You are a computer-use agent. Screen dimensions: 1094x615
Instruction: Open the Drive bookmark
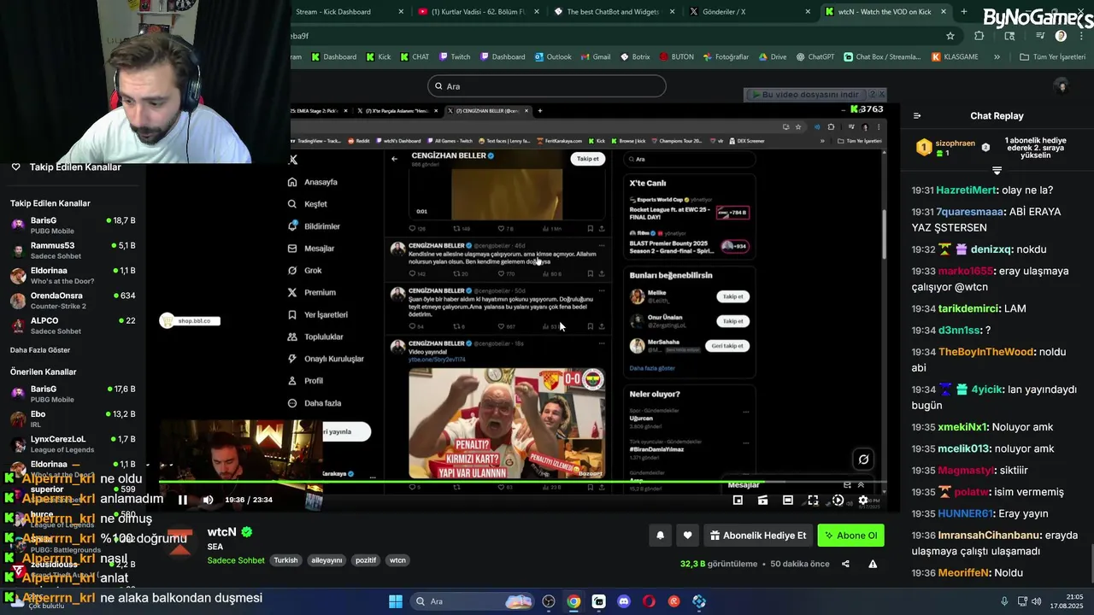[x=773, y=57]
